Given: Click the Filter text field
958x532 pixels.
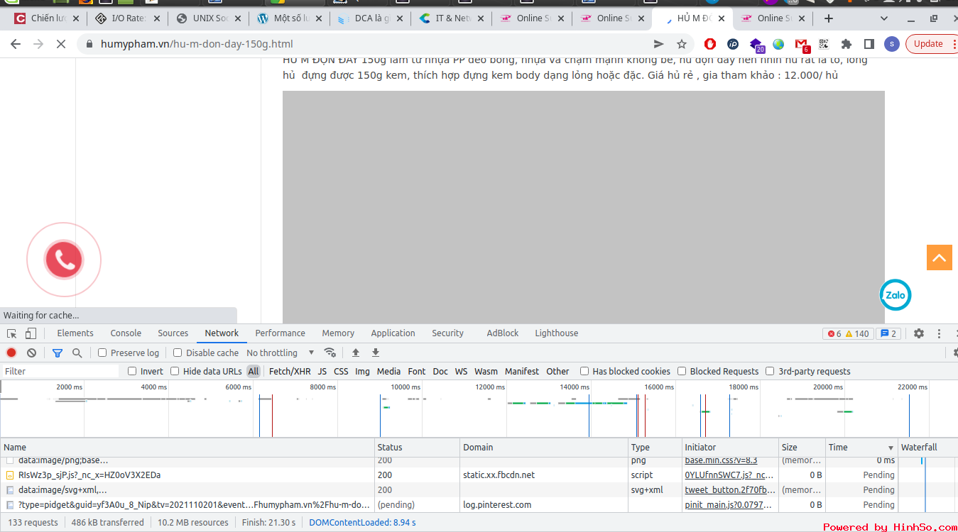Looking at the screenshot, I should (60, 371).
